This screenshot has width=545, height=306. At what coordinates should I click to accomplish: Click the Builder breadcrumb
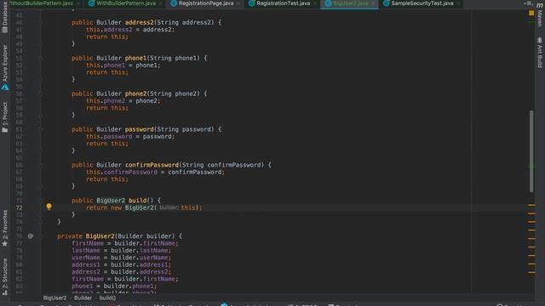click(x=83, y=297)
